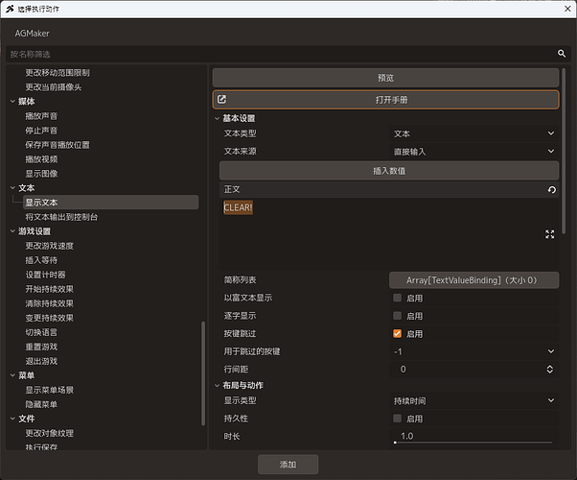This screenshot has width=577, height=480.
Task: Click the app logo in title bar
Action: coord(10,9)
